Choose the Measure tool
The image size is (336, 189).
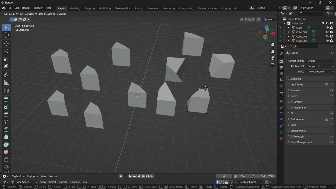coord(6,83)
